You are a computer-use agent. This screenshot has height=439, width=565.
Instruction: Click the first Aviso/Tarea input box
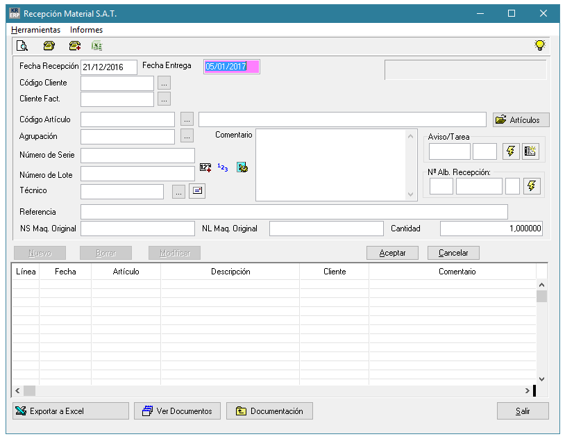[x=450, y=151]
